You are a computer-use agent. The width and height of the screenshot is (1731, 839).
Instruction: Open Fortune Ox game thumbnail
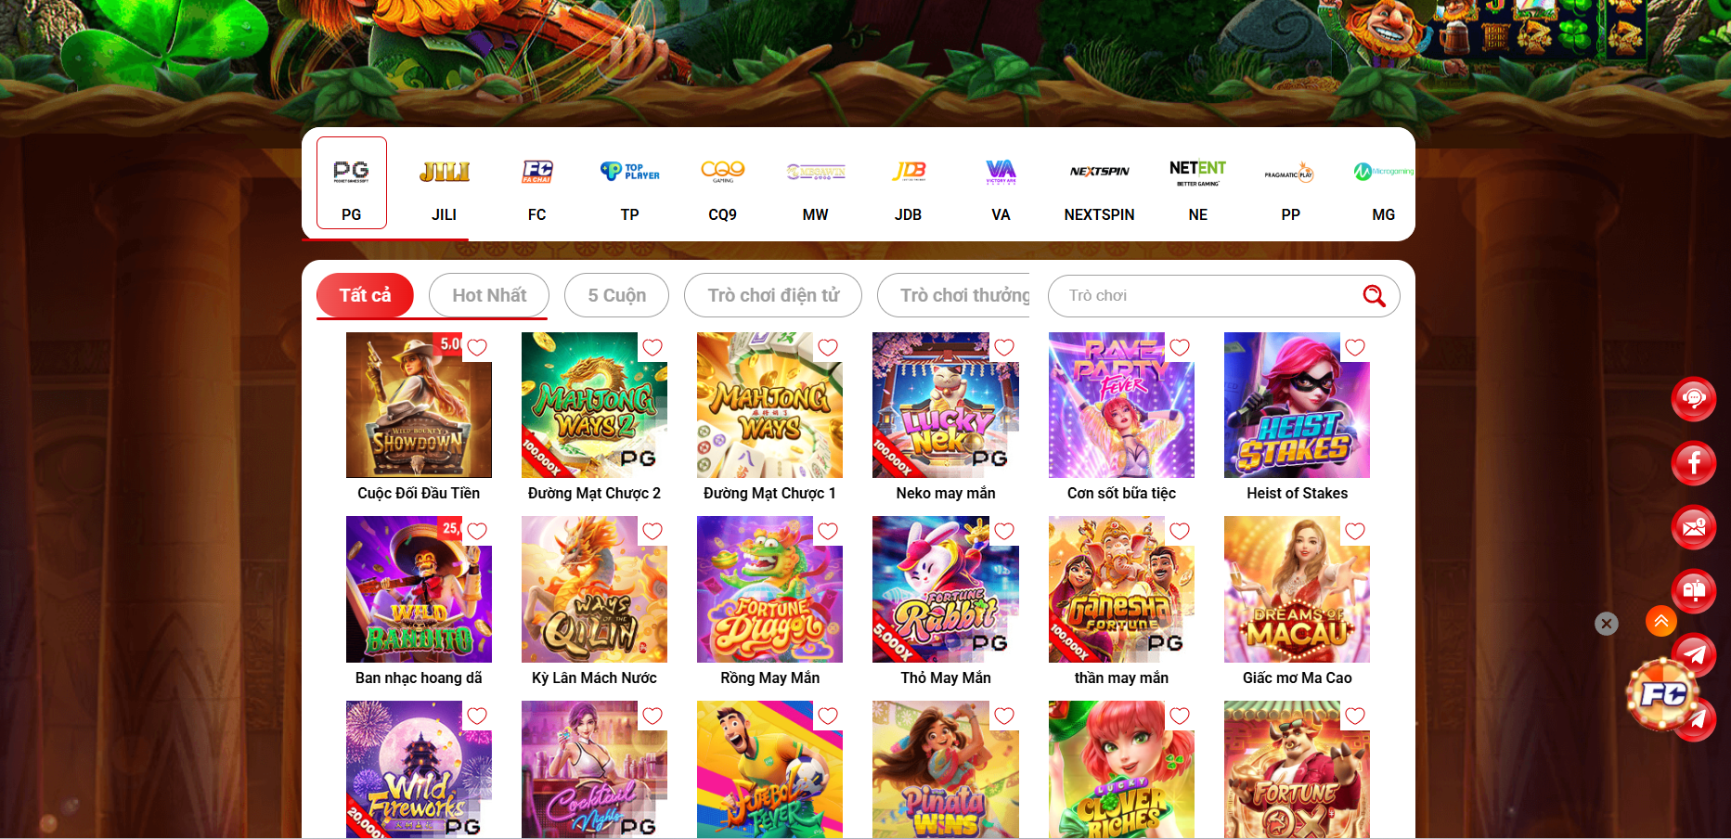[x=1297, y=769]
